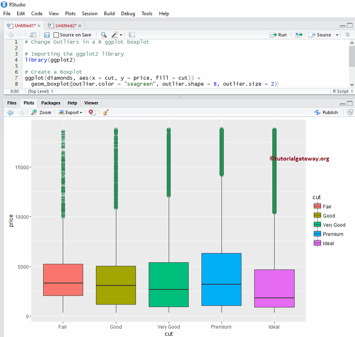Save the script with the disk icon

point(47,35)
